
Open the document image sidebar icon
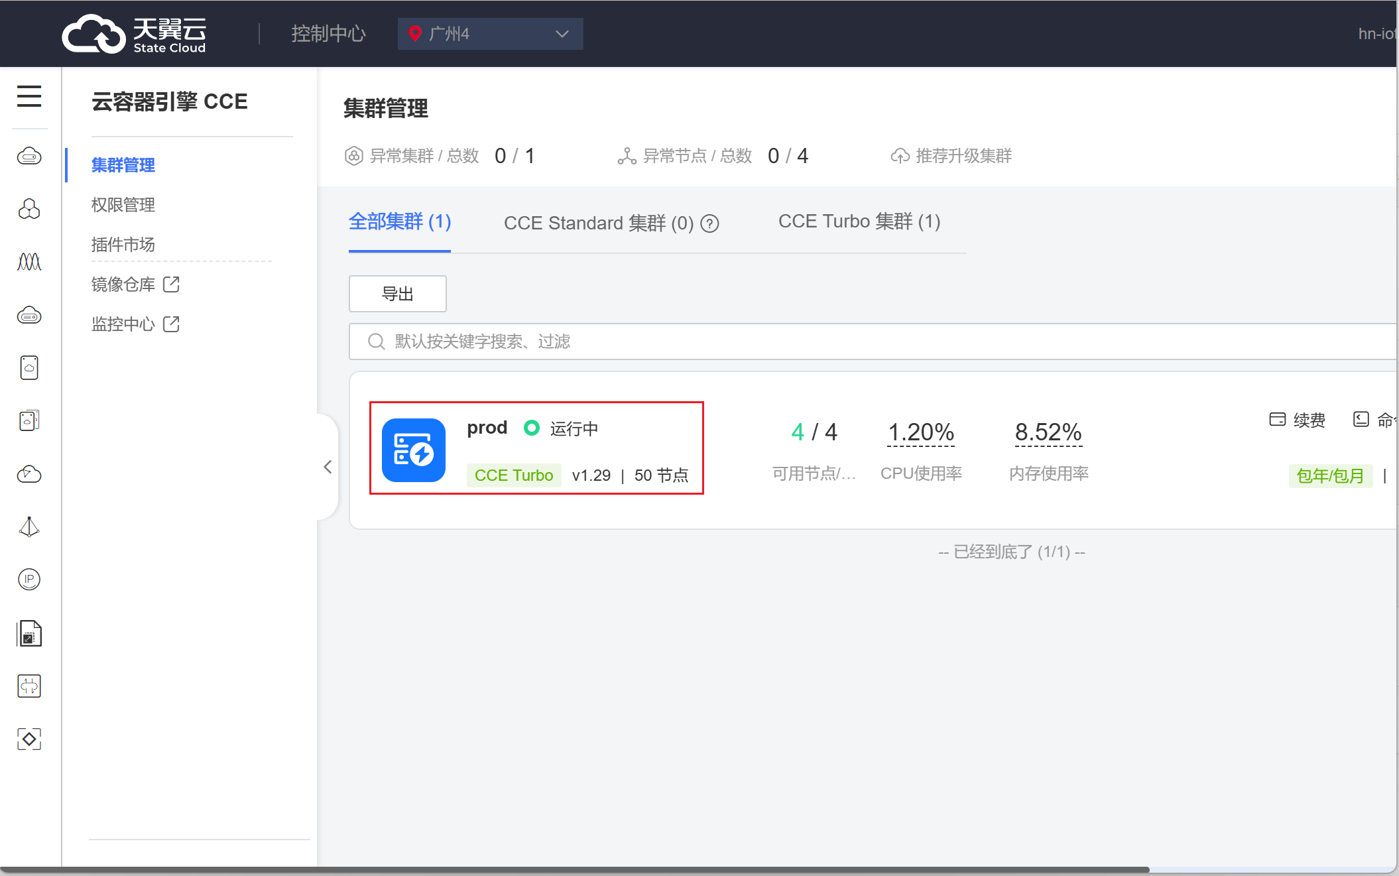click(29, 633)
